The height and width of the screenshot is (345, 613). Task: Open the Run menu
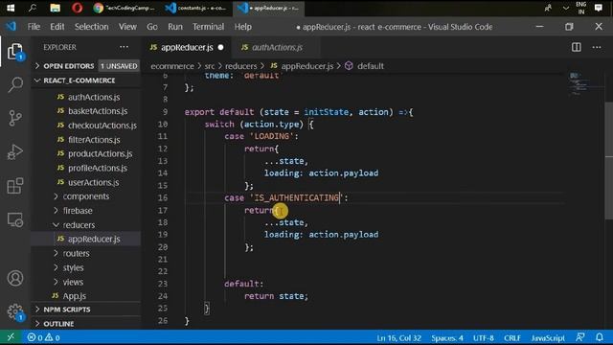175,27
